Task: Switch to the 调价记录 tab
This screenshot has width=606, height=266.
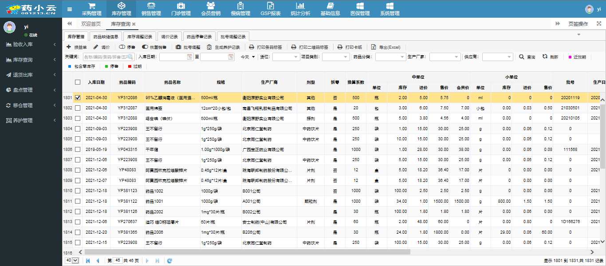Action: pyautogui.click(x=169, y=37)
